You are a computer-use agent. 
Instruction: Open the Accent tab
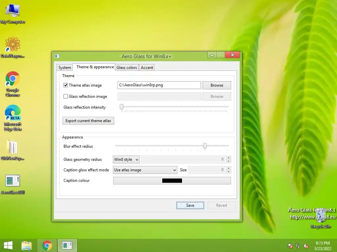(147, 68)
